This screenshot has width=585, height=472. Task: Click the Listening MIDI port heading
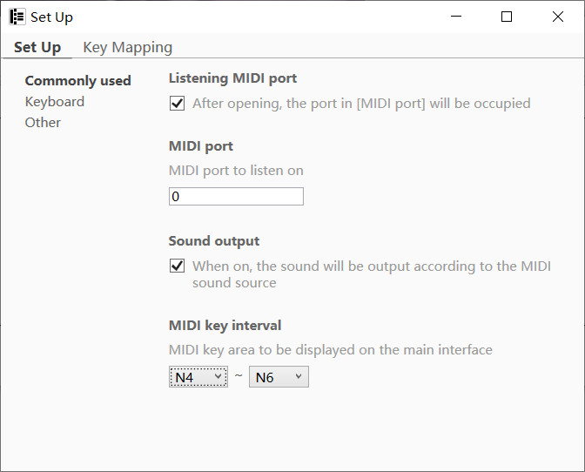pos(232,78)
